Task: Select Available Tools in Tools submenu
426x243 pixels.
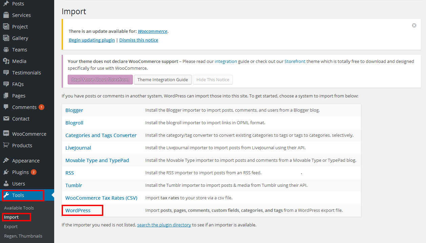Action: (x=19, y=208)
